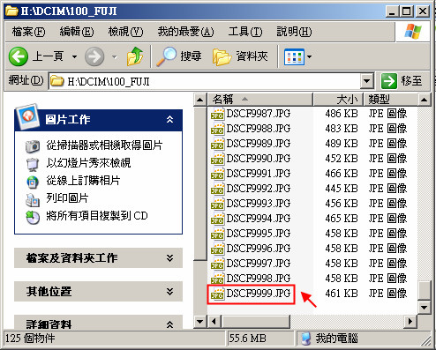Viewport: 436px width, 350px height.
Task: Click the JPG icon of DSCF9994.JPG
Action: click(x=217, y=219)
